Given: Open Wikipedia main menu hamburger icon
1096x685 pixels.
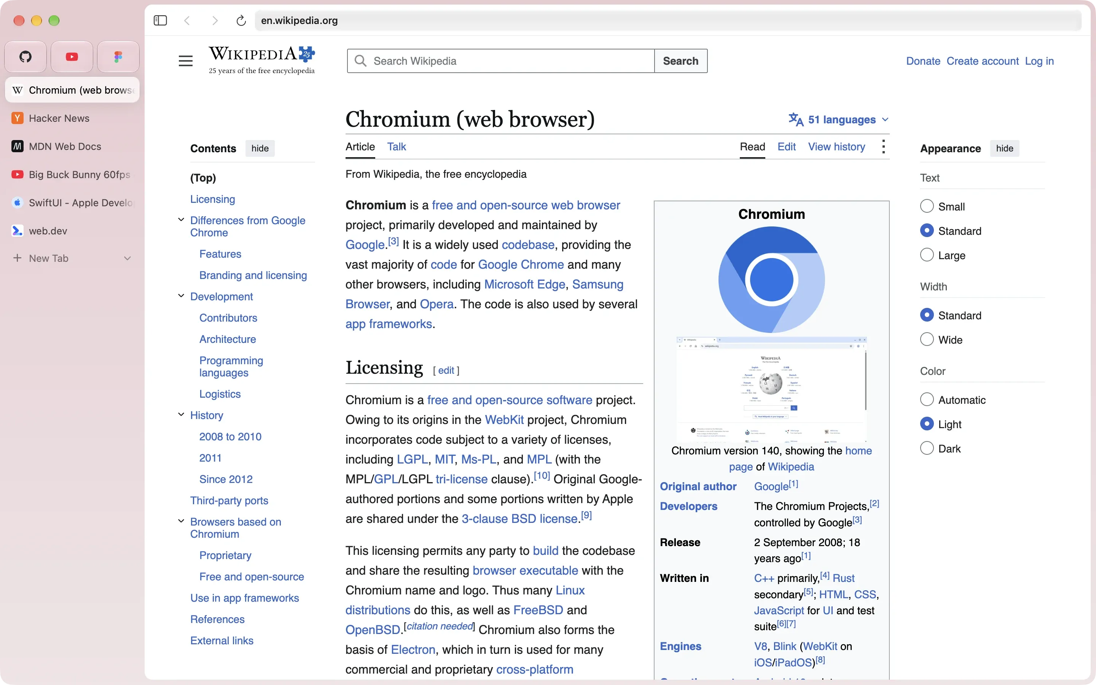Looking at the screenshot, I should click(186, 61).
